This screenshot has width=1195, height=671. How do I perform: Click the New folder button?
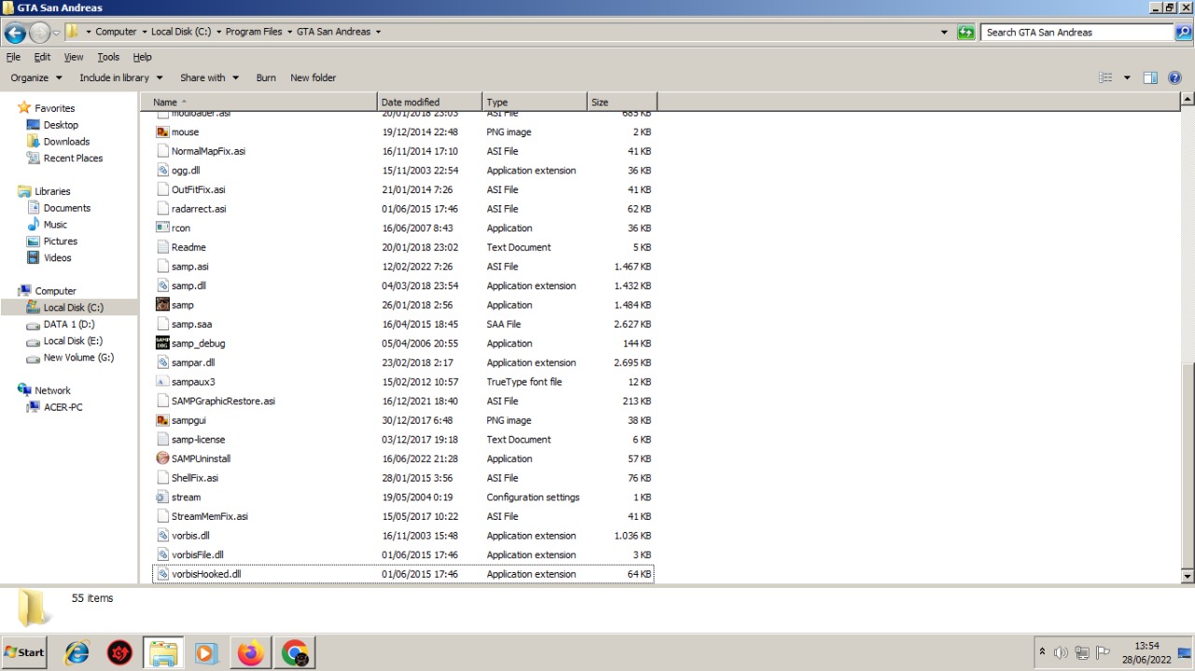click(313, 78)
